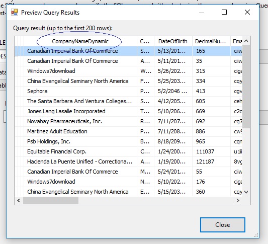Click horizontal scrollbar left arrow

(x=19, y=200)
